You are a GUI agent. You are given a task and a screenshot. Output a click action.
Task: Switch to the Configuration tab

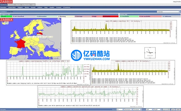point(26,5)
